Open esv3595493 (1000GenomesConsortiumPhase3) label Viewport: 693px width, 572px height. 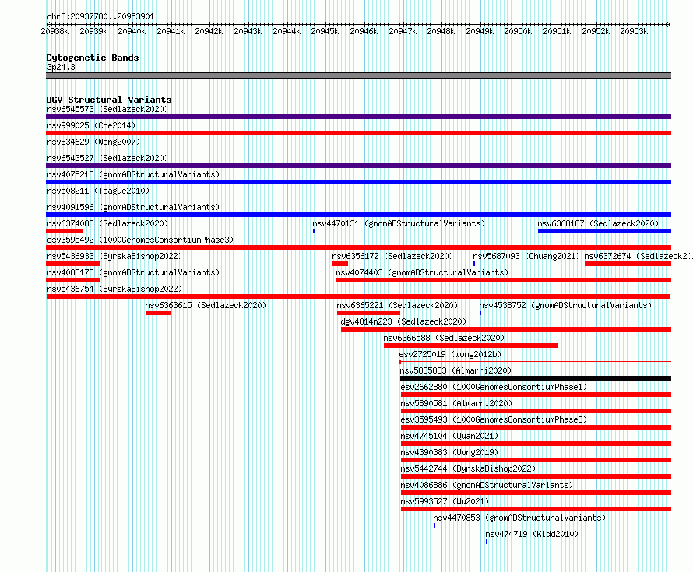tap(494, 419)
